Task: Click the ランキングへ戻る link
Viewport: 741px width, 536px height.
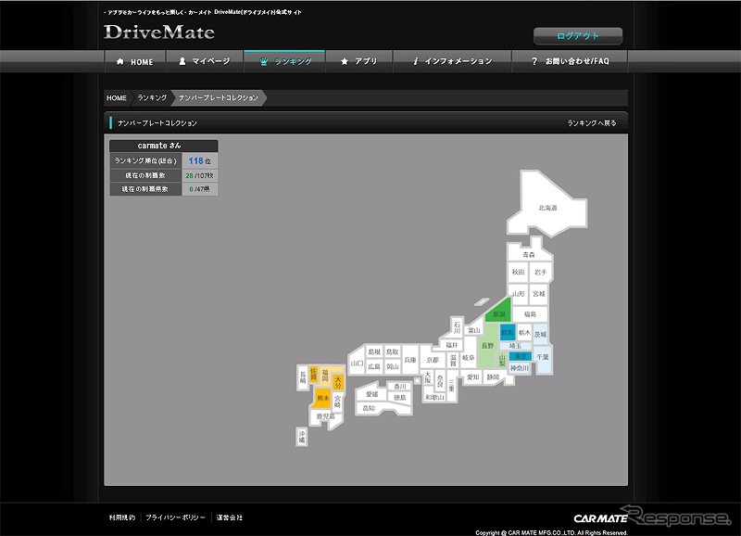Action: point(591,122)
